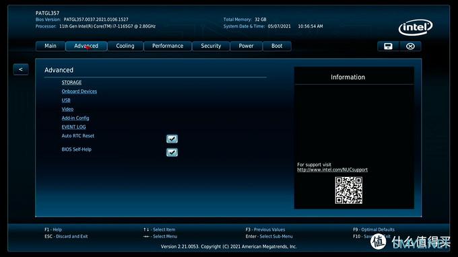458x257 pixels.
Task: Select the Security tab
Action: pos(211,46)
